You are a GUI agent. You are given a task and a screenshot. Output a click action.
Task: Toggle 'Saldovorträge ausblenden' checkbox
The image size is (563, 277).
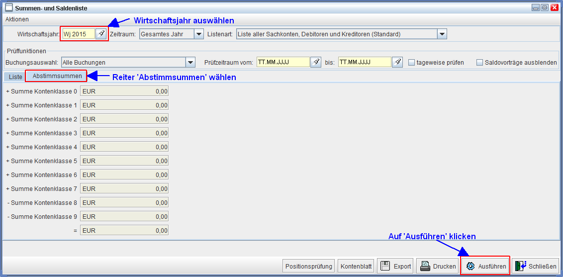tap(480, 63)
